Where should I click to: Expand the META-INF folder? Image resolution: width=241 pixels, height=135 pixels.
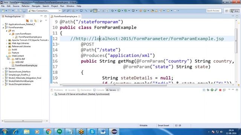[x=10, y=59]
